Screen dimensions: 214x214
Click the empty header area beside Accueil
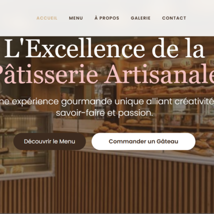17,18
